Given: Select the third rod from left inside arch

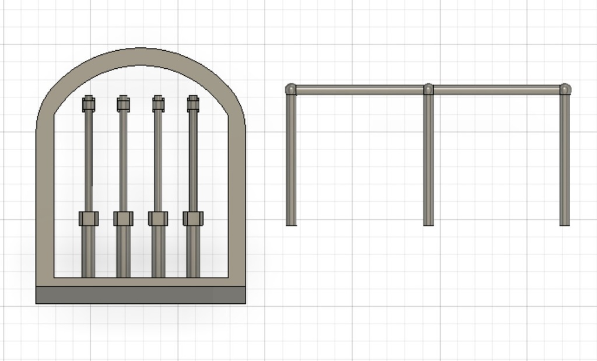Looking at the screenshot, I should [158, 160].
